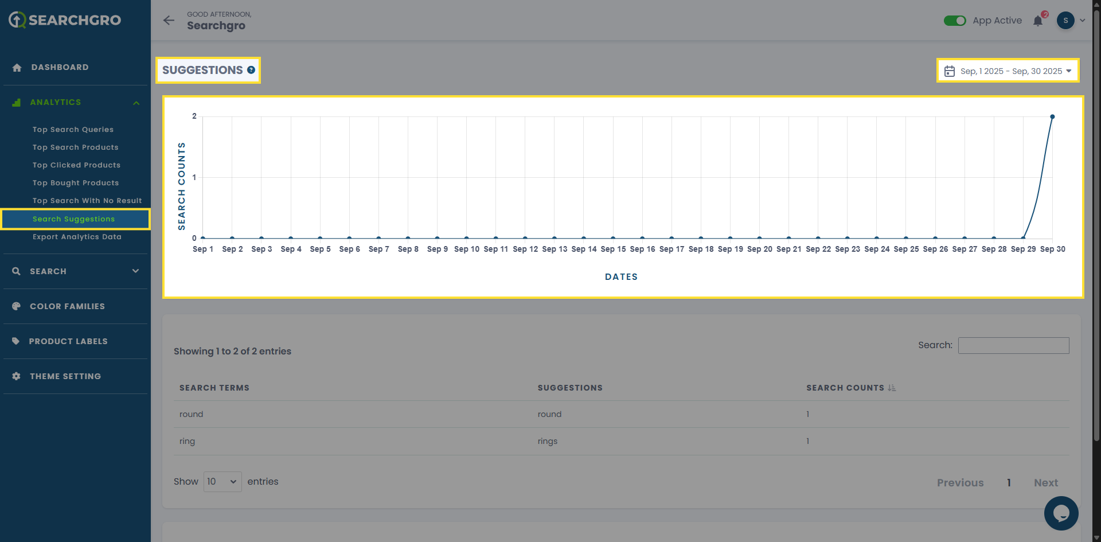Open the Show entries count dropdown
The width and height of the screenshot is (1101, 542).
tap(222, 482)
